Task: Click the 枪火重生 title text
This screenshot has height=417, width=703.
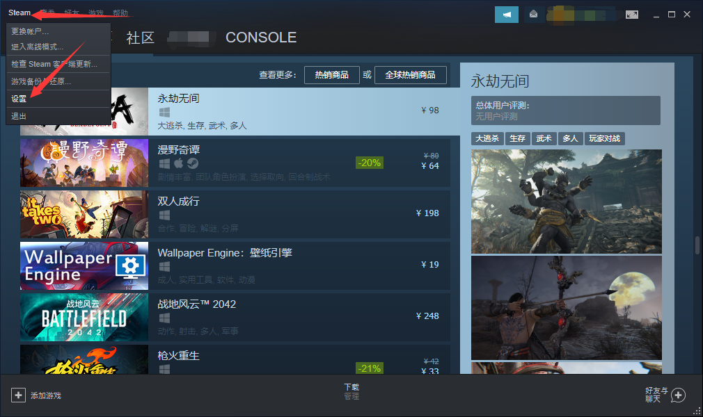Action: tap(178, 356)
